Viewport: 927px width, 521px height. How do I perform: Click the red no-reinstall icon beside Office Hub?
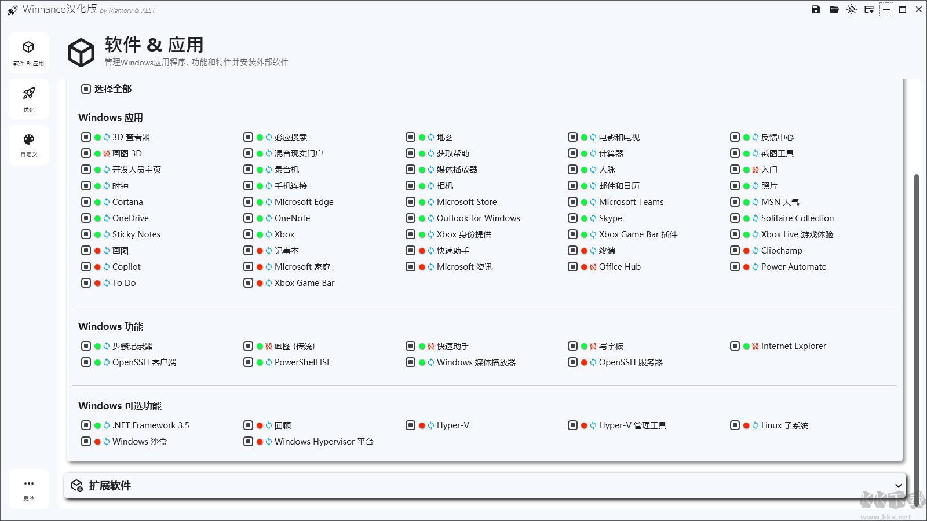coord(593,267)
